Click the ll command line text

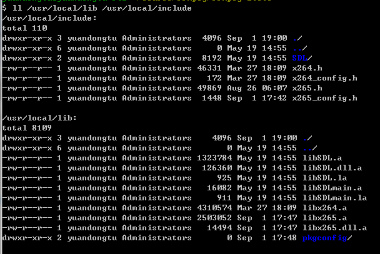[102, 8]
